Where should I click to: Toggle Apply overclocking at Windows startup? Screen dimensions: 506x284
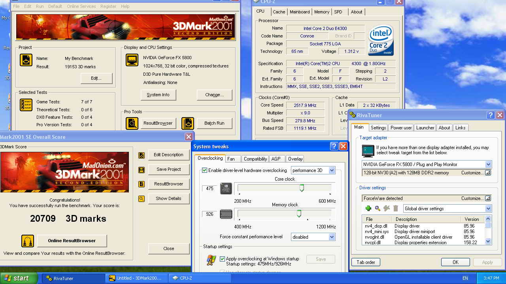223,259
